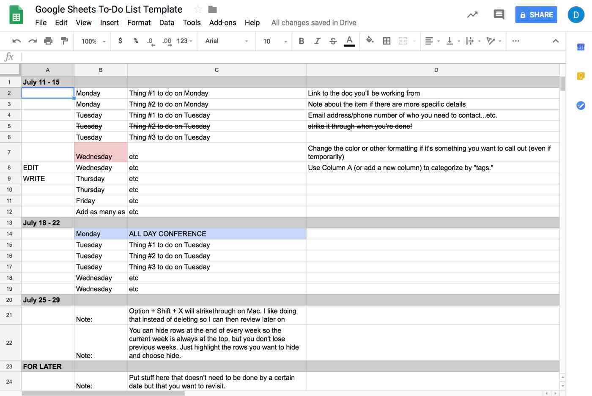Open Calendar in the side panel

pos(581,47)
